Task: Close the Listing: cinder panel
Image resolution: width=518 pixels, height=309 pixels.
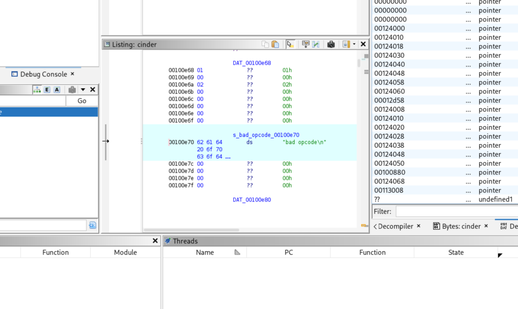Action: [x=363, y=44]
